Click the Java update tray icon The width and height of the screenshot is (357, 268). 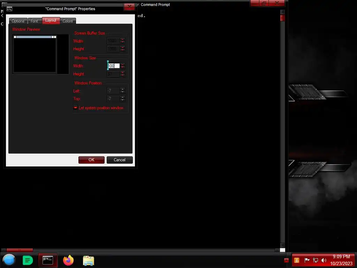(x=296, y=260)
